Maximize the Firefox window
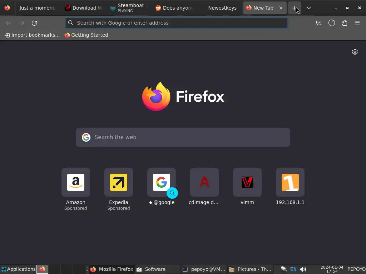The width and height of the screenshot is (366, 274). coord(347,8)
